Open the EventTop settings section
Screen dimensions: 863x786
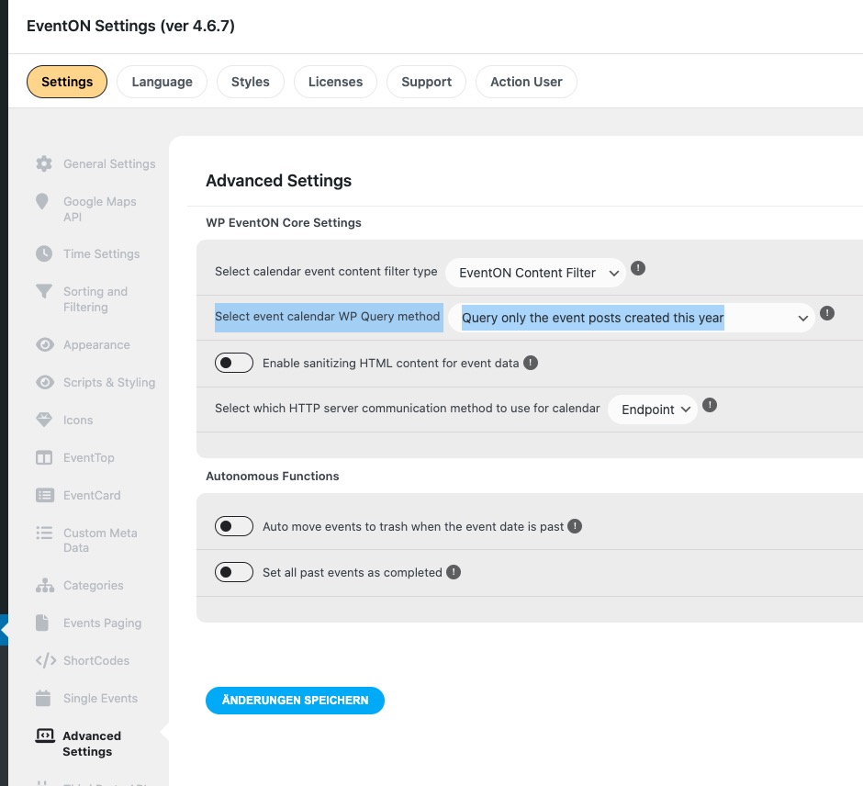pyautogui.click(x=89, y=457)
